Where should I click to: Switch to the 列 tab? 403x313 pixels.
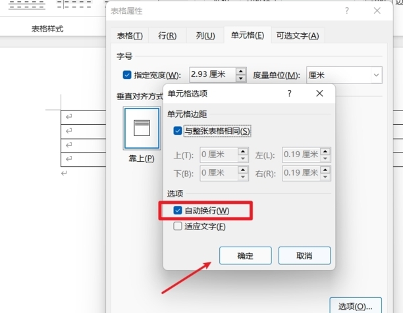click(x=205, y=36)
